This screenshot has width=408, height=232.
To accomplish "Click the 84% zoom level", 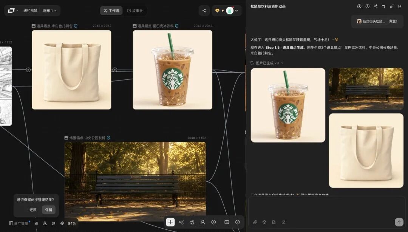I will coord(72,223).
